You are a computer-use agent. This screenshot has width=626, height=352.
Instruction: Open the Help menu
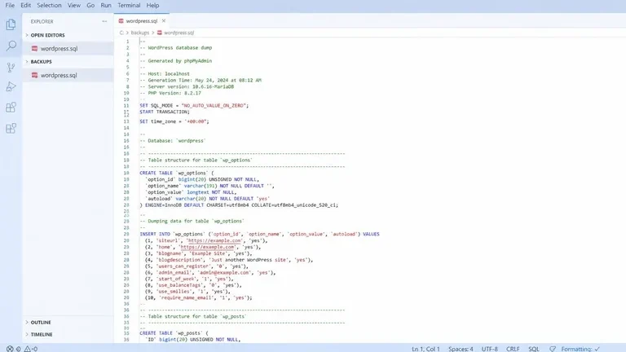(152, 5)
